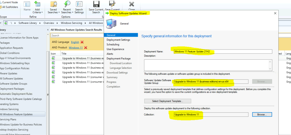Open User Experience wizard page
The width and height of the screenshot is (291, 135).
115,49
